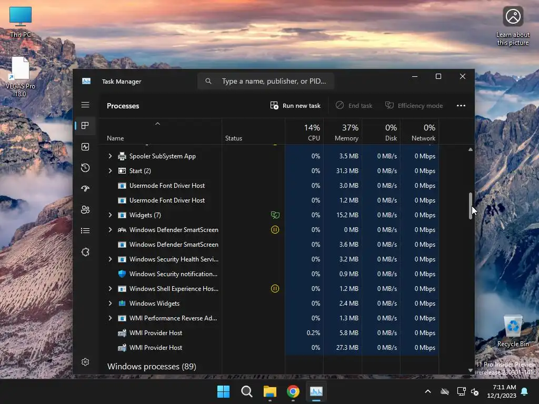Click the scrollbar up arrow in process list

470,149
